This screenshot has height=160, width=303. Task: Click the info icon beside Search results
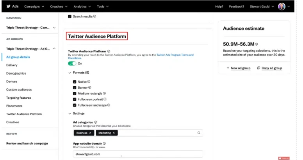[94, 16]
